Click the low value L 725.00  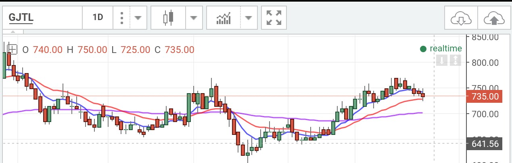(131, 50)
